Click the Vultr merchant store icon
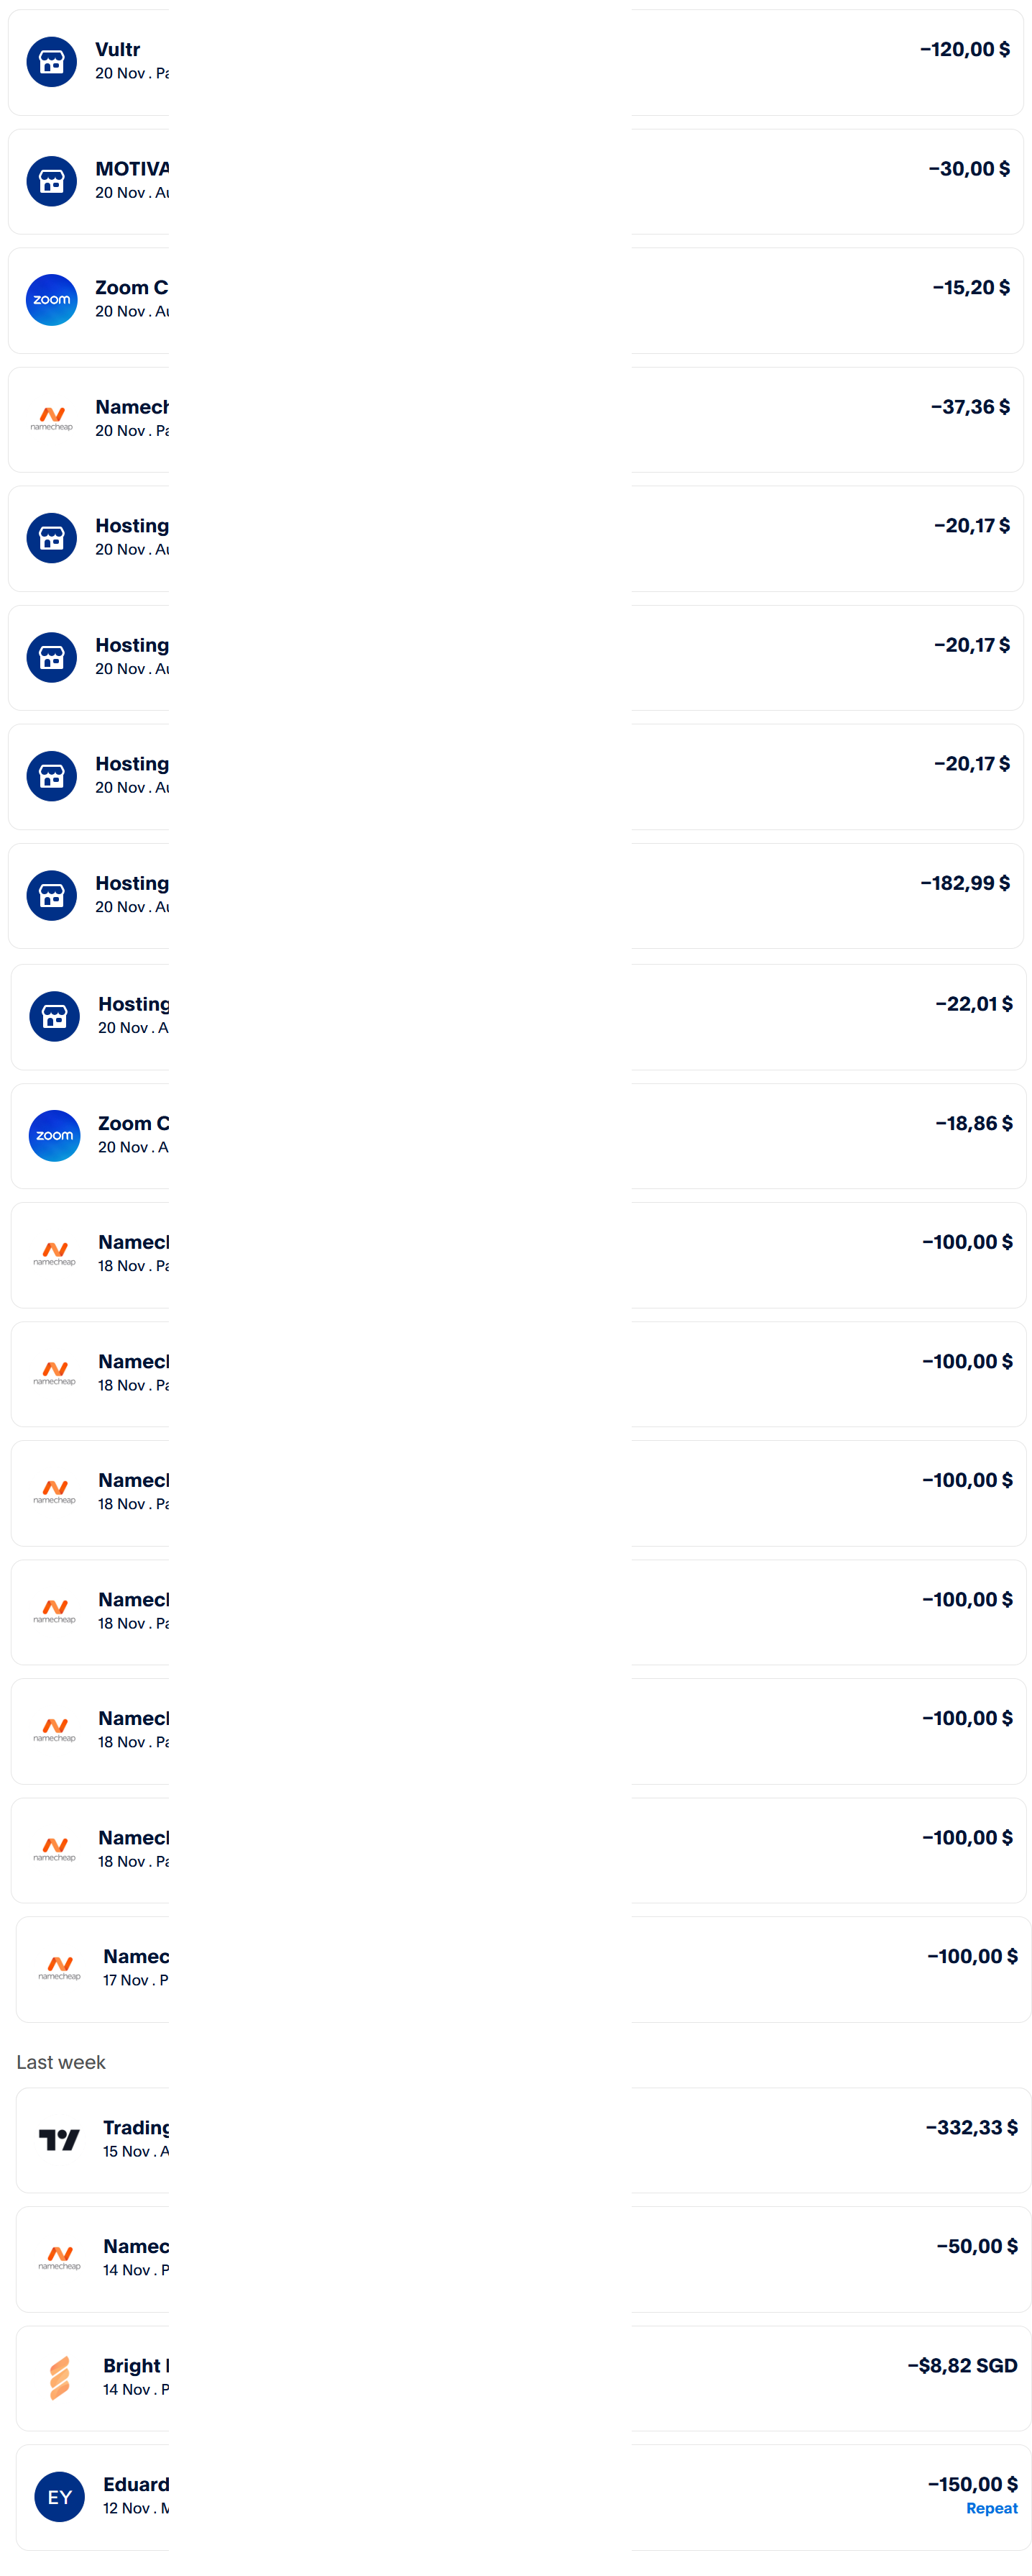The width and height of the screenshot is (1032, 2576). point(52,62)
